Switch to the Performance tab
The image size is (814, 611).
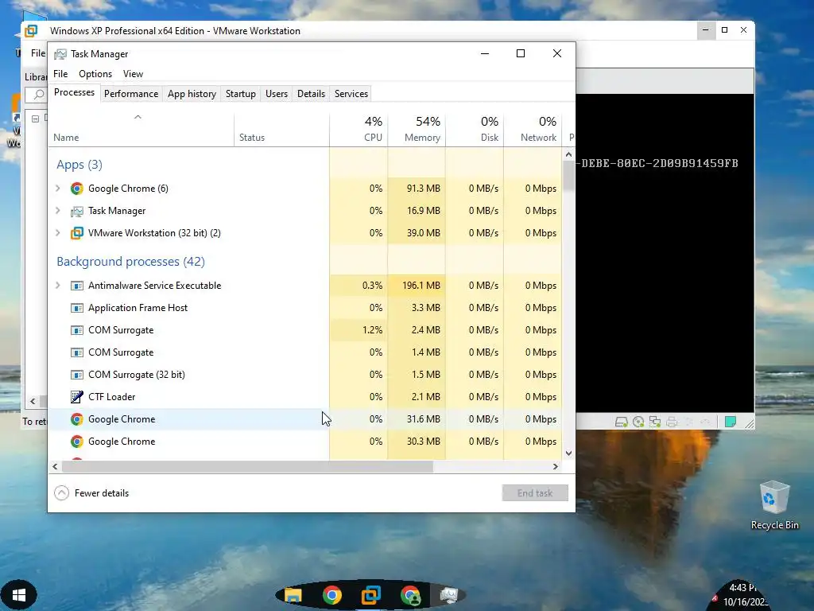click(x=131, y=94)
